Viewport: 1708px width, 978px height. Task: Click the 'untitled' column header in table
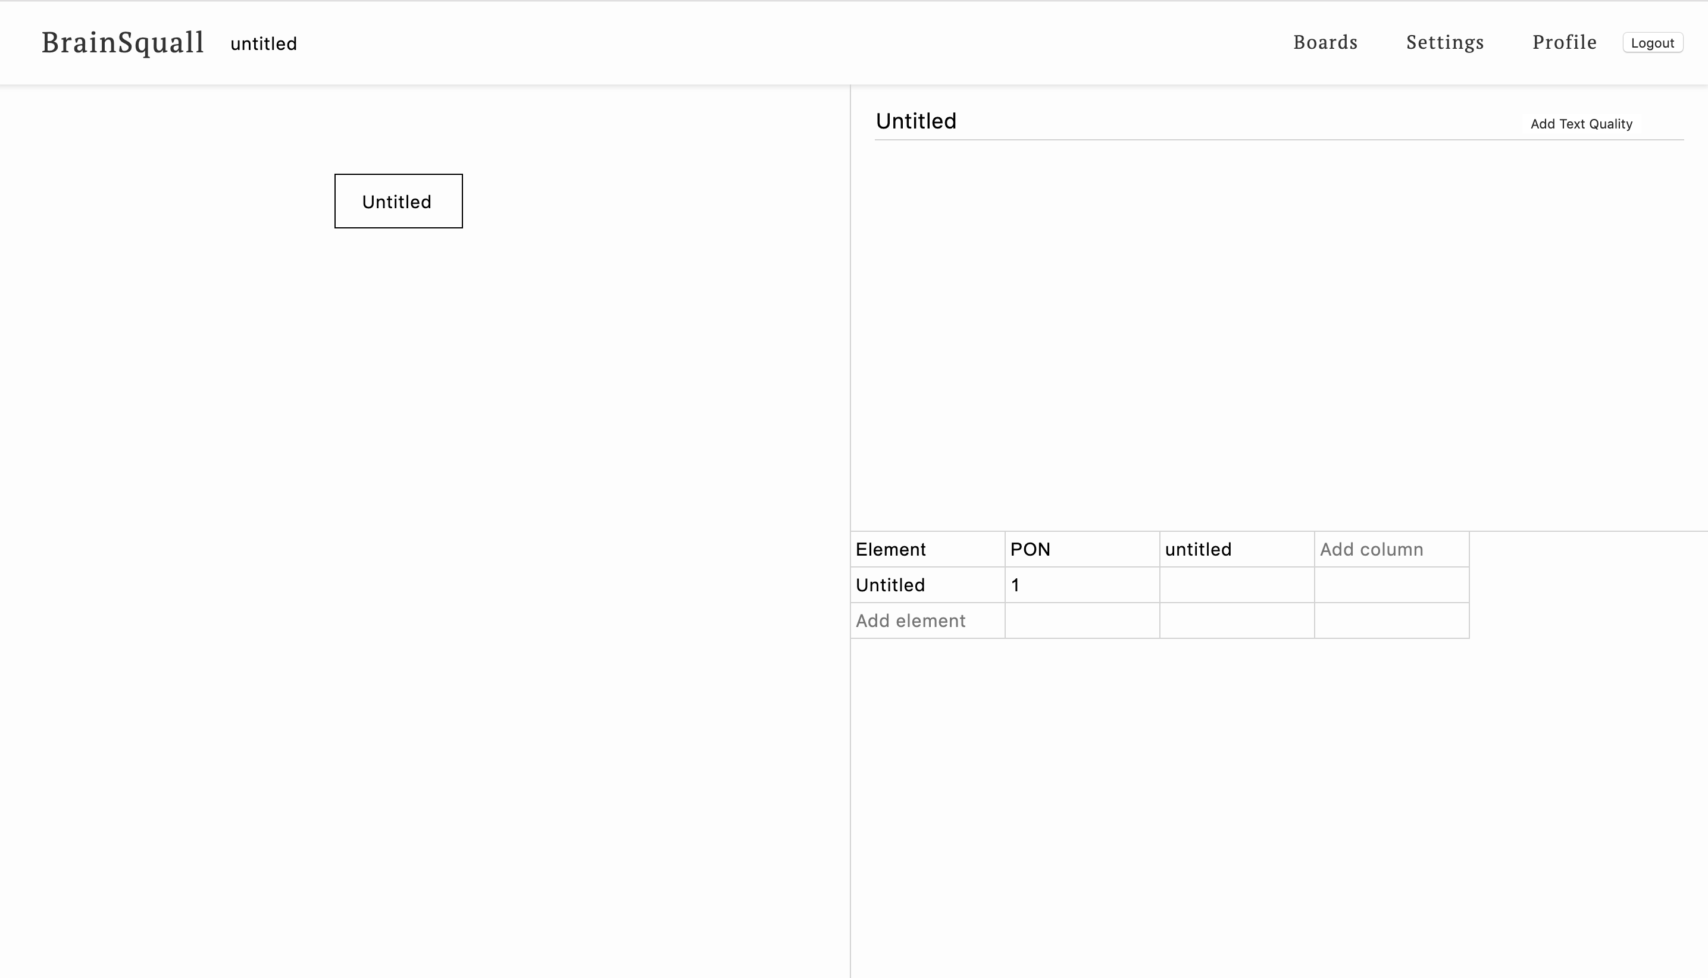pyautogui.click(x=1237, y=550)
